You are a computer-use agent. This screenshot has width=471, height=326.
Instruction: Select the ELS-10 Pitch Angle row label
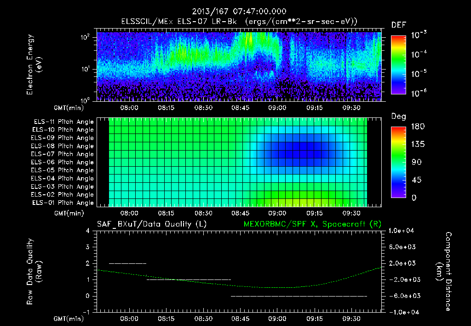click(x=63, y=130)
